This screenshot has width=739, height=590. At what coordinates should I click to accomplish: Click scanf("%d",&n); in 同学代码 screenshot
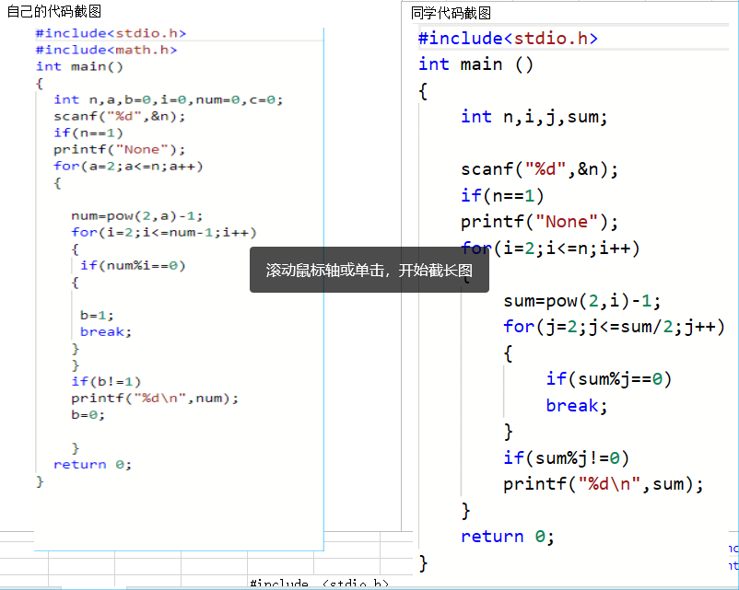(539, 169)
